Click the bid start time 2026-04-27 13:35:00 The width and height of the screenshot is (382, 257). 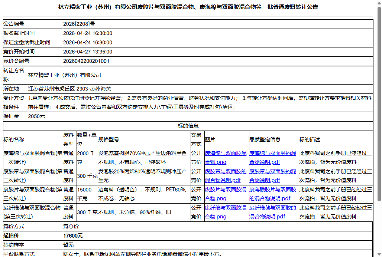pos(88,52)
